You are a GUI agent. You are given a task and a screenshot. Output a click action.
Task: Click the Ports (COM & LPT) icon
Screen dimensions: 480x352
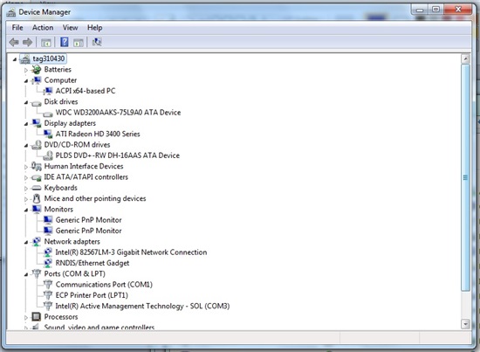click(x=37, y=273)
